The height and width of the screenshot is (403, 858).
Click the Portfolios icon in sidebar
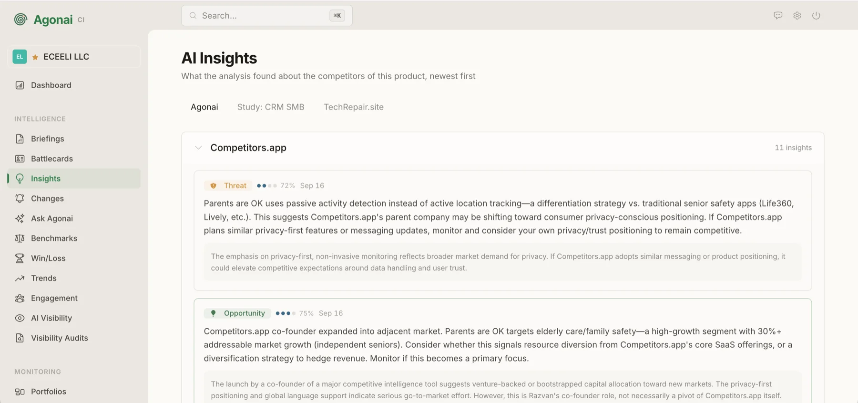pyautogui.click(x=20, y=392)
